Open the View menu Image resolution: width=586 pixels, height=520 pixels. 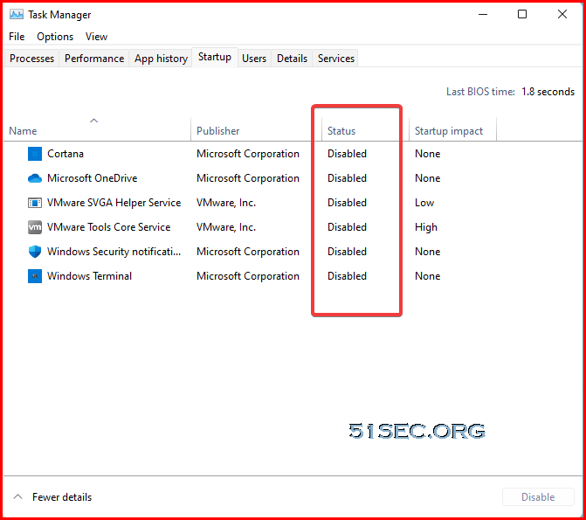96,37
